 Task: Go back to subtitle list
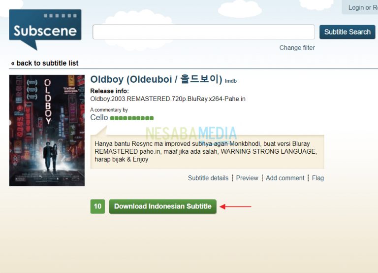point(45,63)
